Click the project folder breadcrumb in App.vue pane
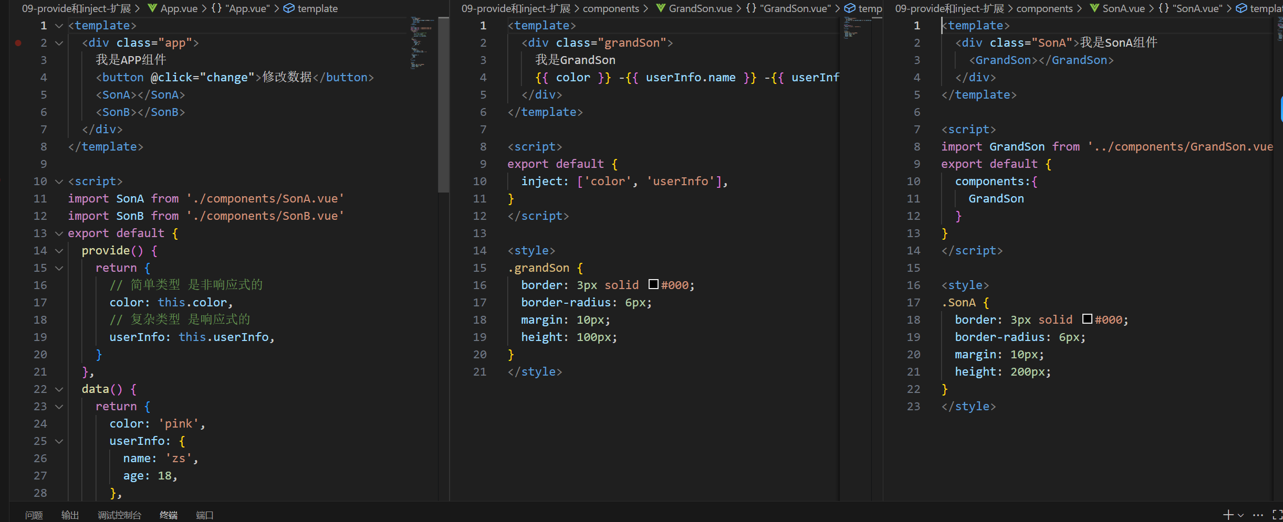1283x522 pixels. coord(77,8)
